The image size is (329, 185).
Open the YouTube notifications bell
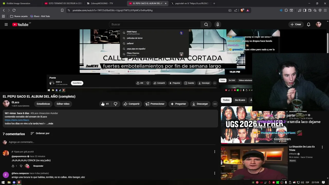[308, 24]
